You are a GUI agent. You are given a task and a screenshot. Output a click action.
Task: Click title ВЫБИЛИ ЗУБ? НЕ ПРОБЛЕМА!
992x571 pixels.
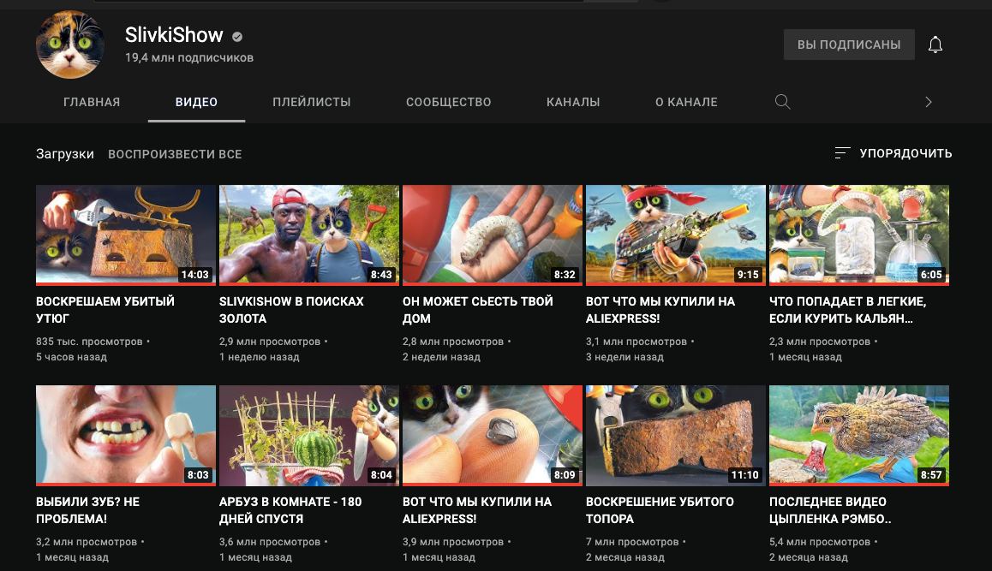[88, 510]
